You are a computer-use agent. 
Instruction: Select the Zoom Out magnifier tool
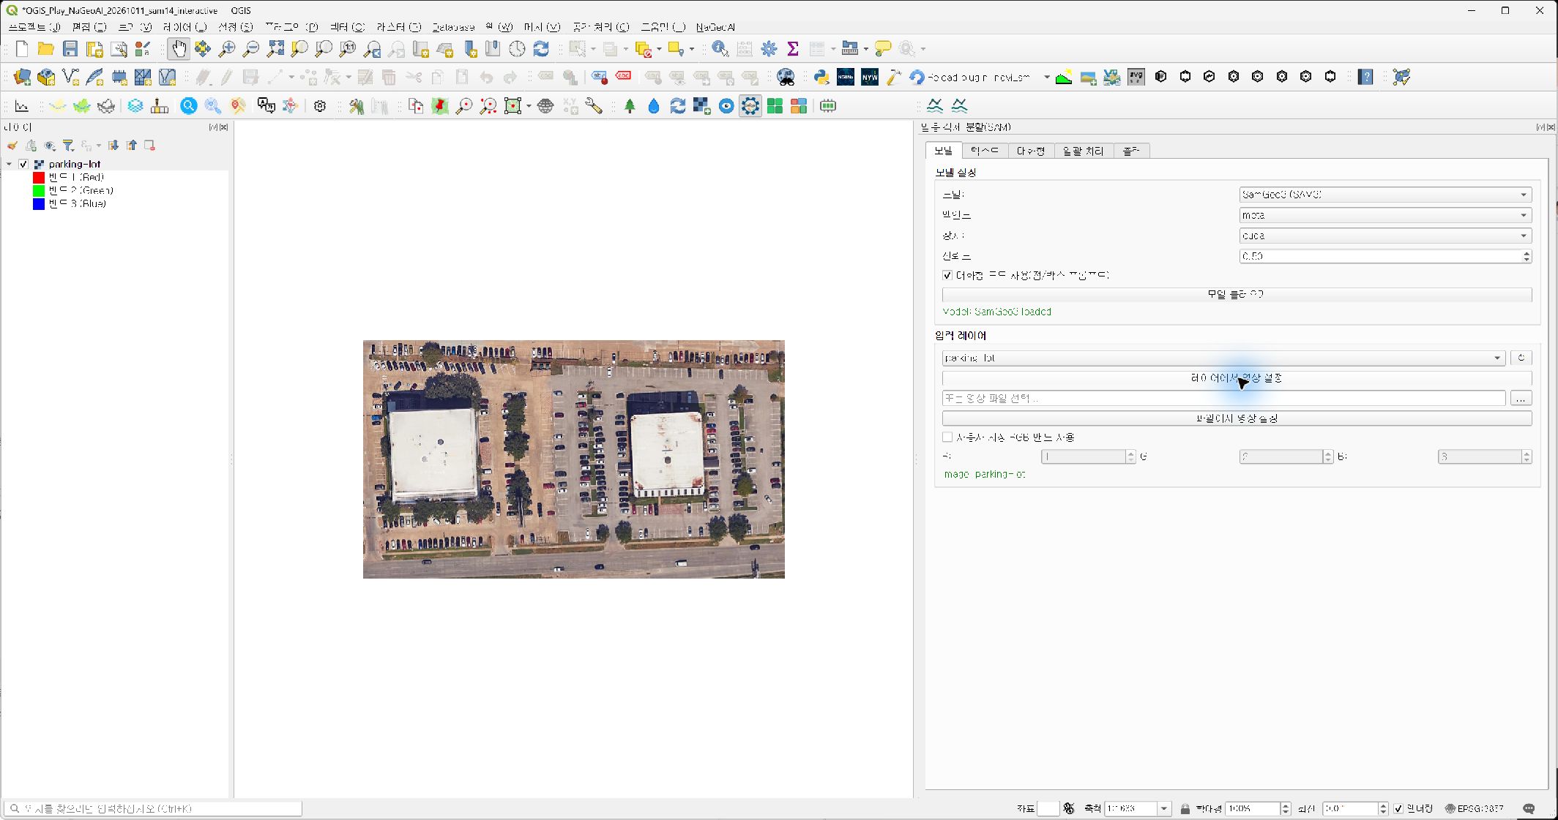(x=251, y=49)
